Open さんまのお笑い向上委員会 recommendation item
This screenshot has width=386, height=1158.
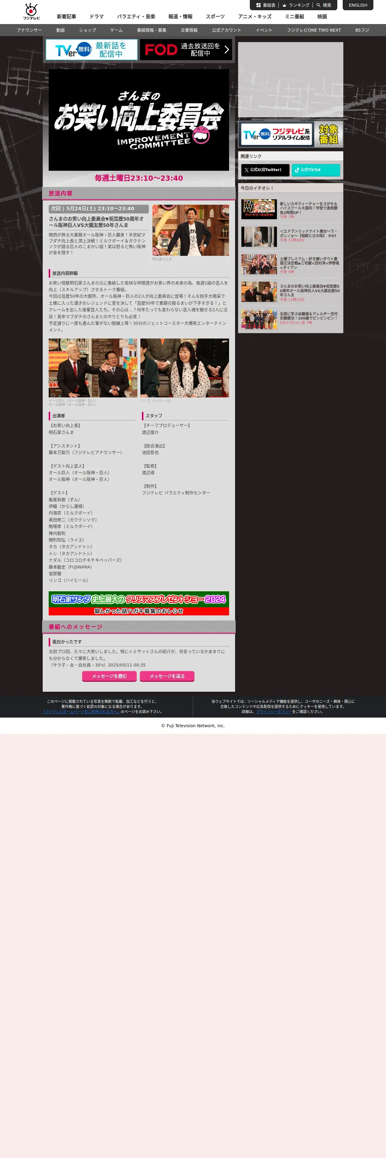291,292
